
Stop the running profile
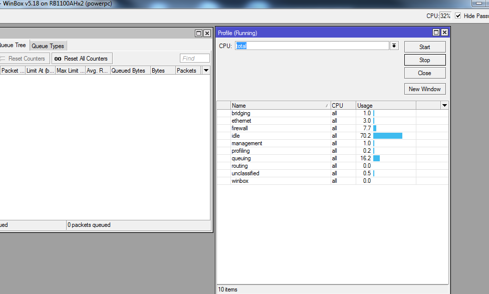click(x=425, y=60)
